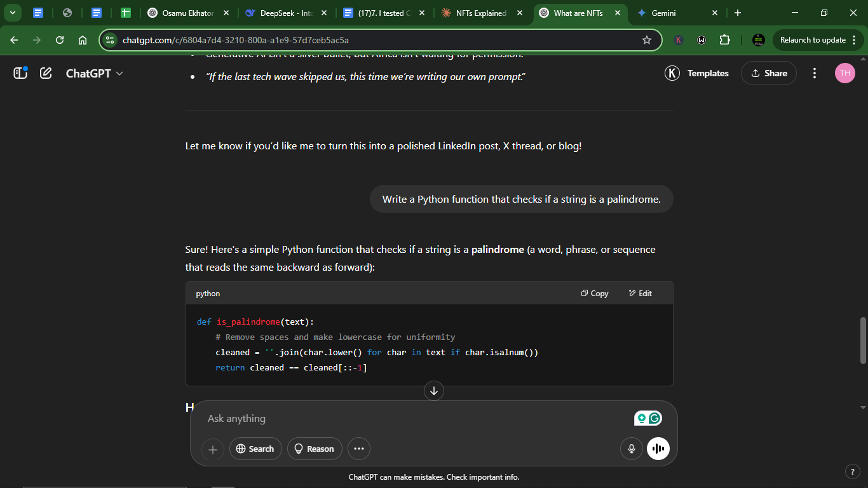
Task: Open the three-dot options menu near Share
Action: coord(815,73)
